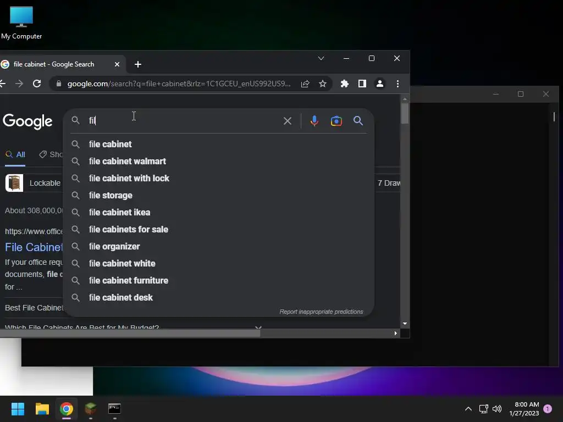Select suggestion 'file cabinets for sale'
This screenshot has width=563, height=422.
click(219, 229)
